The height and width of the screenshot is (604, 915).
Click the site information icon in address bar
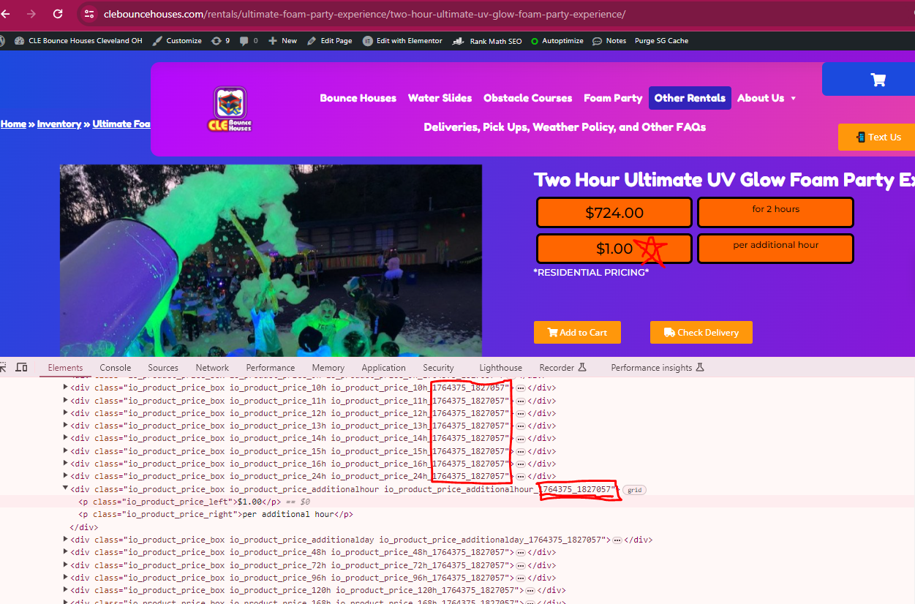[x=89, y=14]
